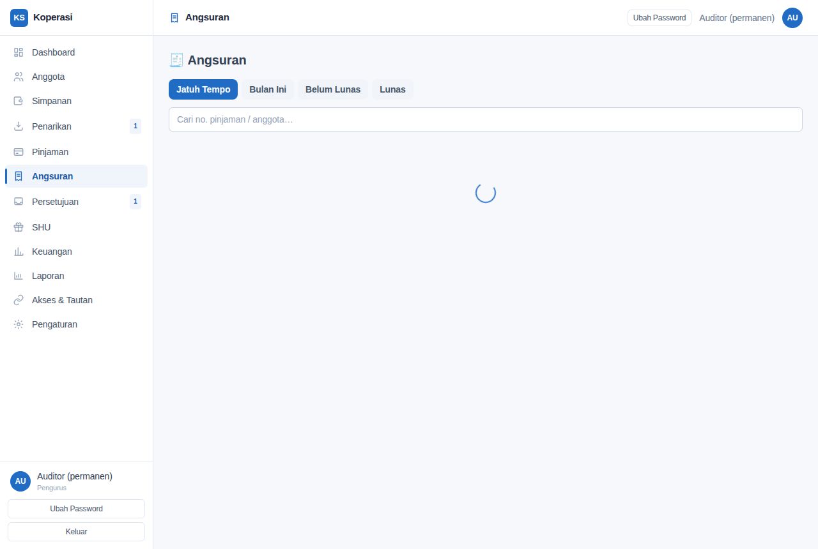
Task: Click the KS Koperasi logo
Action: pyautogui.click(x=19, y=18)
